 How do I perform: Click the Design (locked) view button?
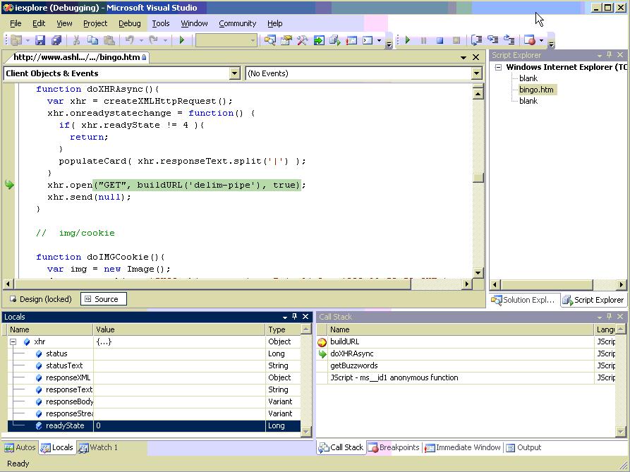pos(41,299)
